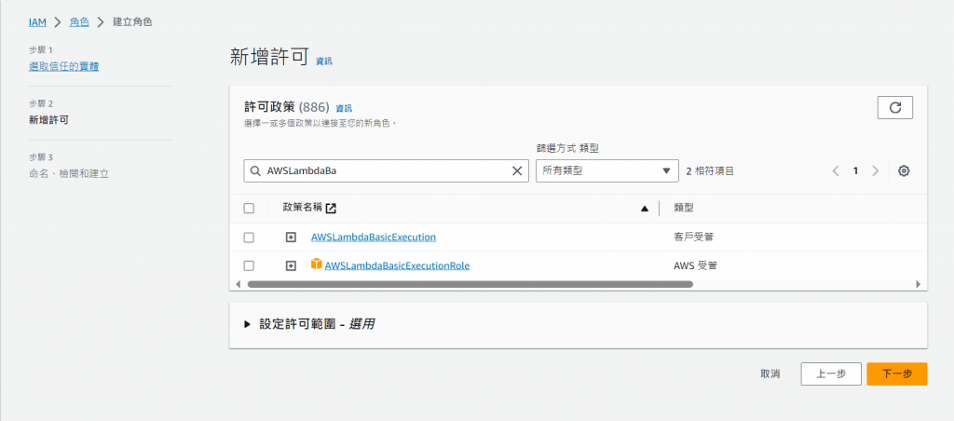Click scrollbar right arrow
Image resolution: width=954 pixels, height=421 pixels.
919,284
